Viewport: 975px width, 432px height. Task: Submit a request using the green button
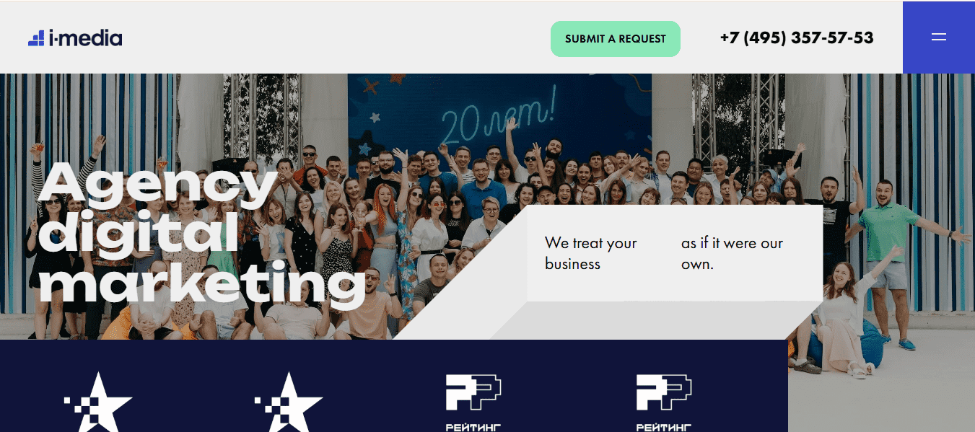[616, 39]
